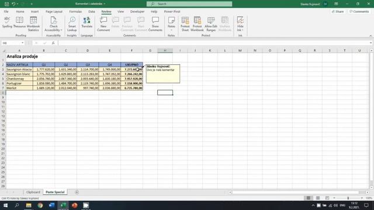This screenshot has height=210, width=374.
Task: Open Smart Lookup
Action: pyautogui.click(x=72, y=24)
